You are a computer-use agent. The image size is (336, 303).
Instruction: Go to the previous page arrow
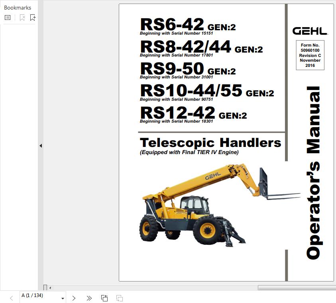click(12, 298)
